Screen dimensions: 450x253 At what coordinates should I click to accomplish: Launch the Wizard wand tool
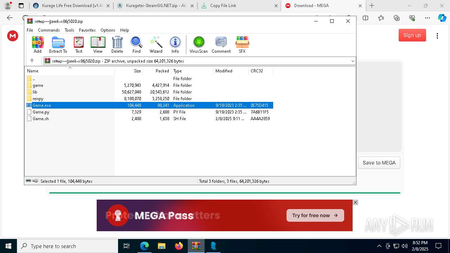[x=156, y=45]
